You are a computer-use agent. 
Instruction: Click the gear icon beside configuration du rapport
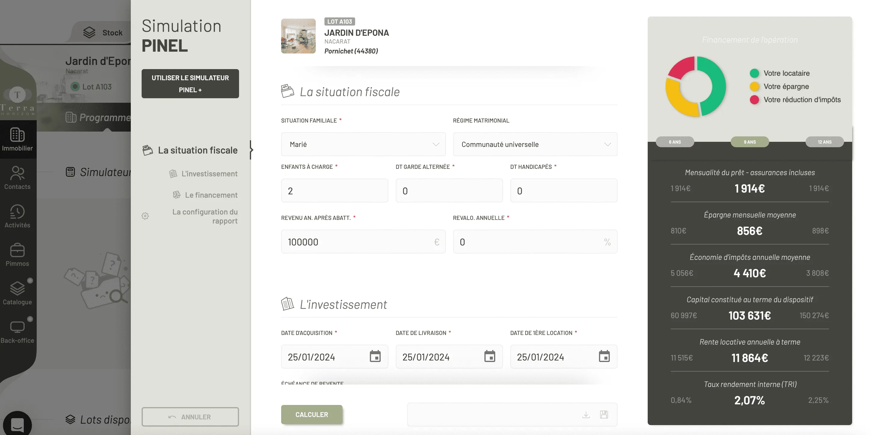[145, 216]
